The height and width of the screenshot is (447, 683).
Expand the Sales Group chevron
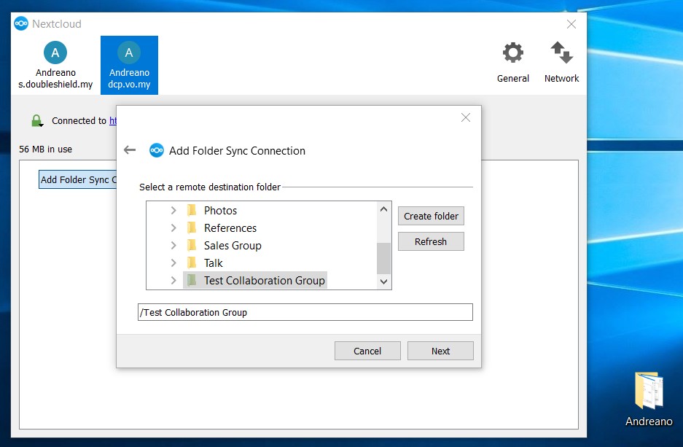coord(173,246)
